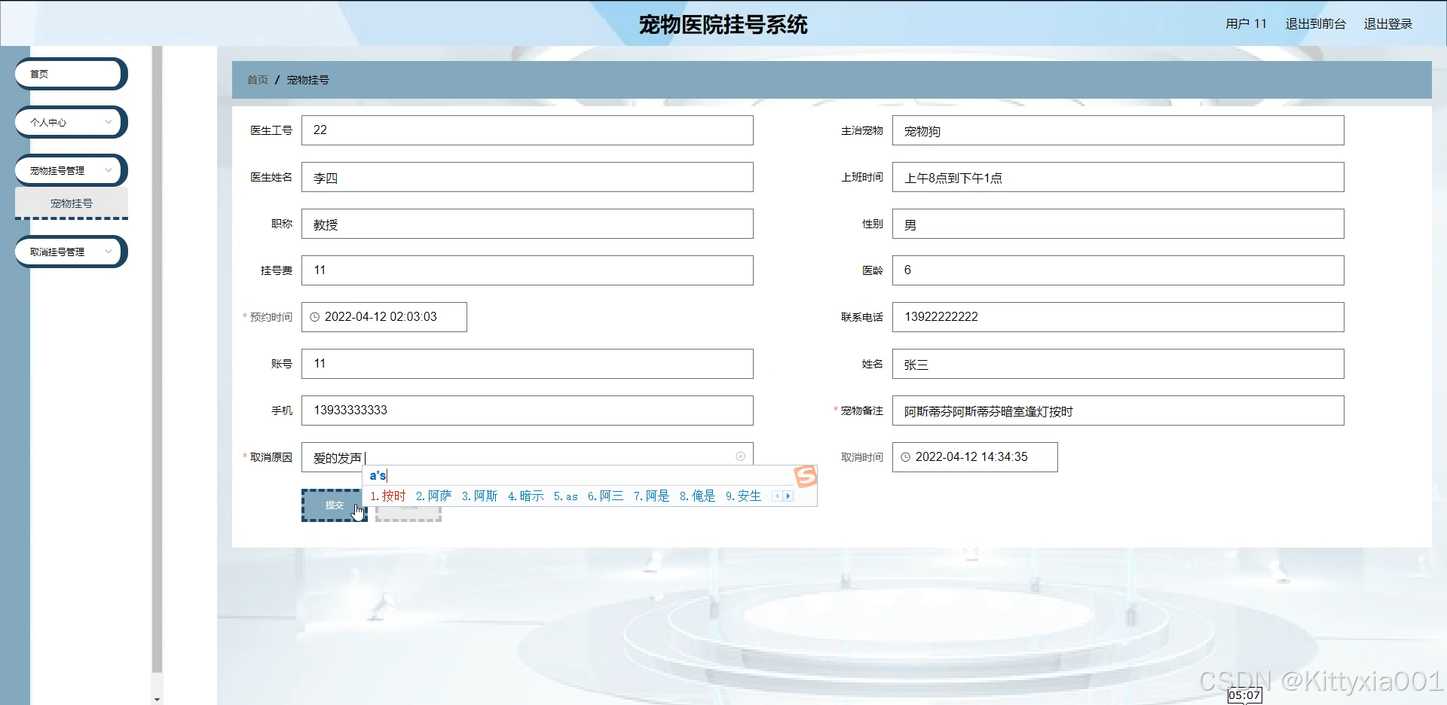Click the 预约时间 datetime field
Screen dimensions: 1447x705
(384, 317)
